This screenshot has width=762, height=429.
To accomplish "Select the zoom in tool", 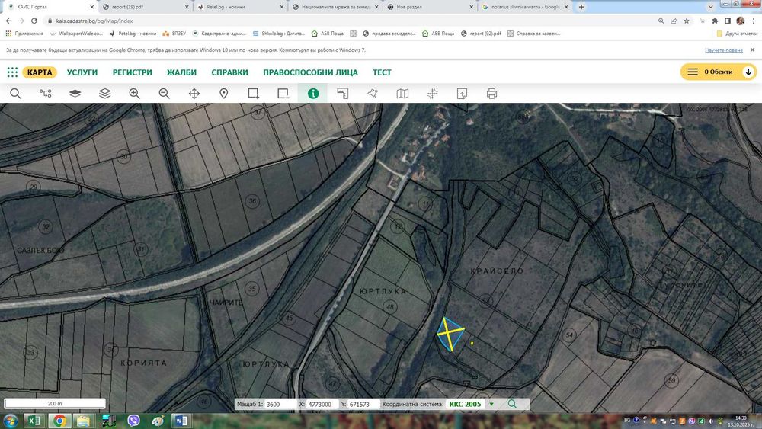I will point(135,94).
